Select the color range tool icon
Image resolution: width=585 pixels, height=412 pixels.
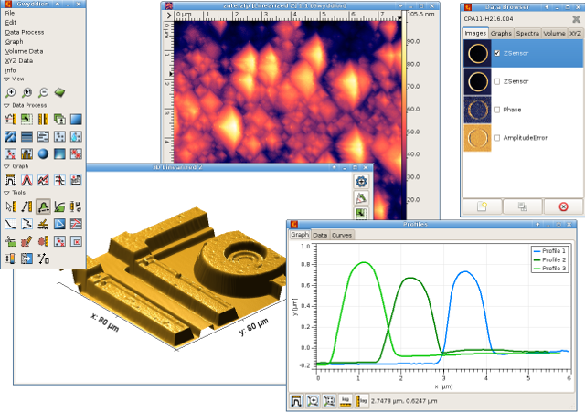(10, 259)
